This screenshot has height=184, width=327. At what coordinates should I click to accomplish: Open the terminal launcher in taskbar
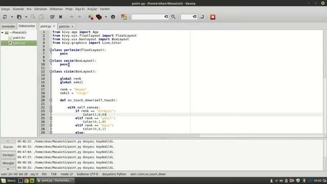[x=20, y=180]
